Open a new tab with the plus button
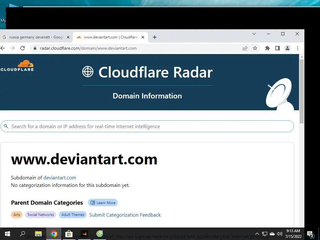320x240 pixels. pyautogui.click(x=154, y=37)
